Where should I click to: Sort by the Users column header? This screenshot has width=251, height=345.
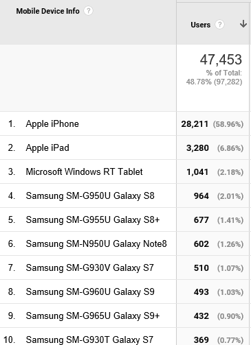tap(201, 25)
